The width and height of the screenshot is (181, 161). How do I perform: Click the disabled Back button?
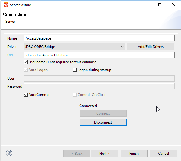pyautogui.click(x=77, y=154)
